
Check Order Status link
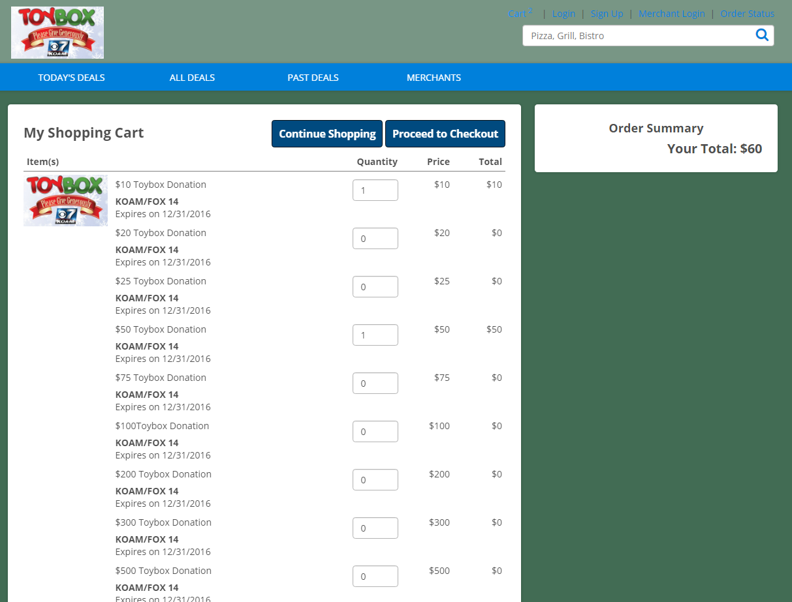(x=748, y=14)
